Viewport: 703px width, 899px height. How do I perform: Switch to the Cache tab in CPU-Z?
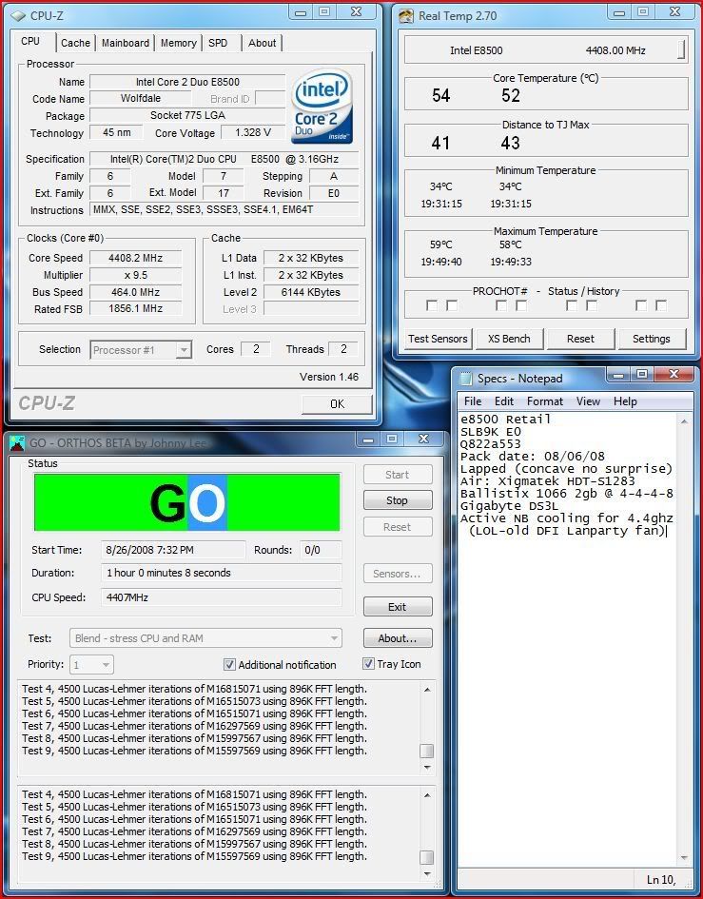pos(76,43)
